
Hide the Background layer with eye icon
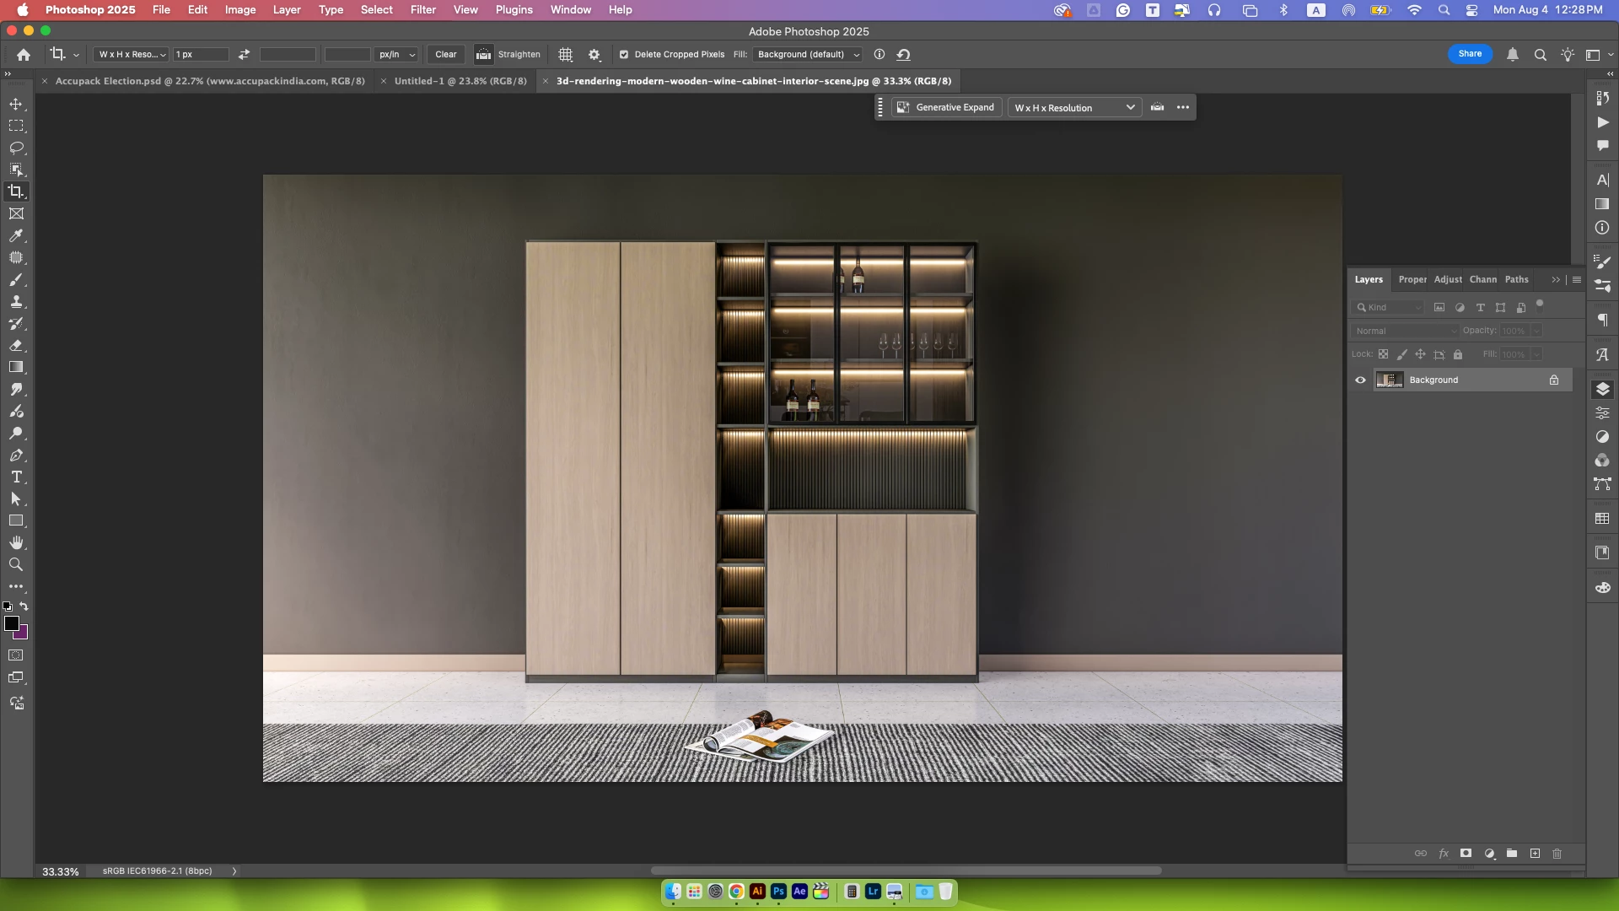[x=1360, y=380]
